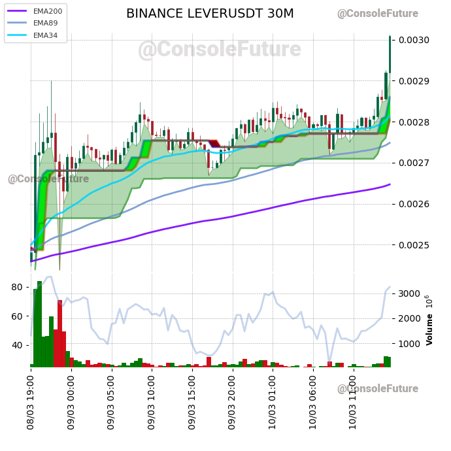
Task: Click the tallest red volume bar
Action: 60,333
